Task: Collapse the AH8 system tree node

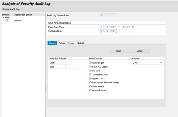Action: (x=4, y=18)
